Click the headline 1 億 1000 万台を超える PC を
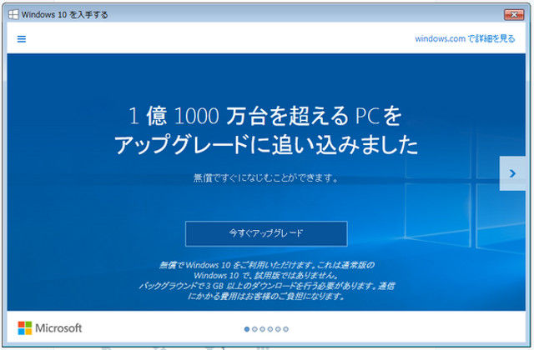 265,116
